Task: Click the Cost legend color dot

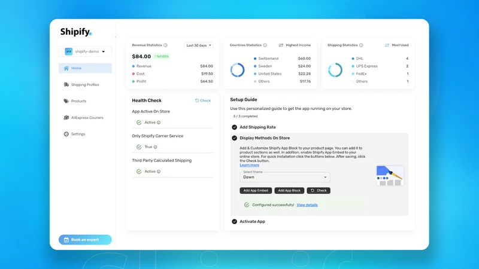Action: coord(134,74)
